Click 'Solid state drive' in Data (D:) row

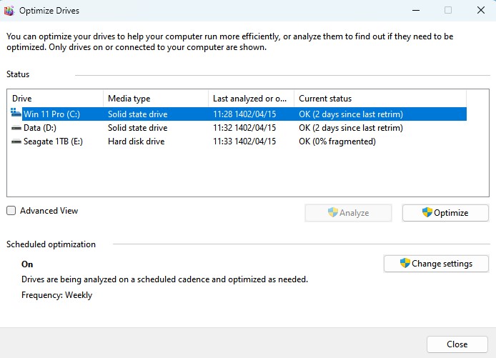138,128
